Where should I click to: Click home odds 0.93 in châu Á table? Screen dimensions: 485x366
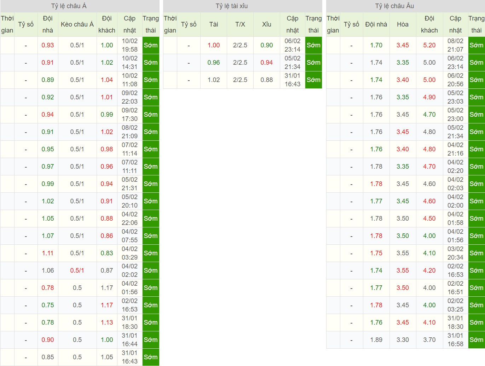click(48, 45)
